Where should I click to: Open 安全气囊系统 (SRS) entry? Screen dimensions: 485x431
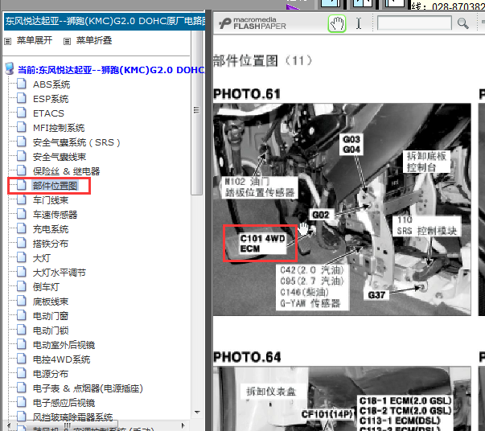click(76, 142)
